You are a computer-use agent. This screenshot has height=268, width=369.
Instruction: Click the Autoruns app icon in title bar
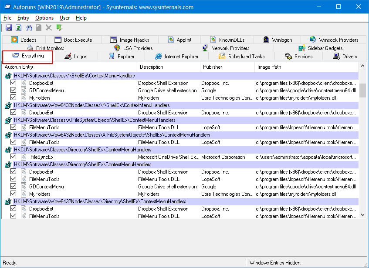coord(7,7)
